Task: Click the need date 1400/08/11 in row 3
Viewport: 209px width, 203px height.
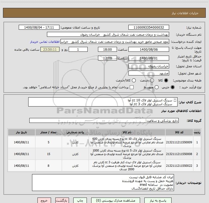Action: pos(21,166)
